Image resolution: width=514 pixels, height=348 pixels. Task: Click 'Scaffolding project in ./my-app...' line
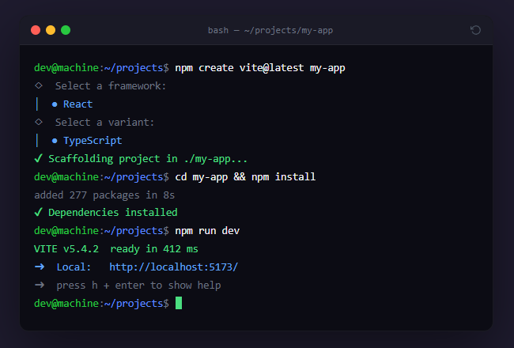coord(148,159)
